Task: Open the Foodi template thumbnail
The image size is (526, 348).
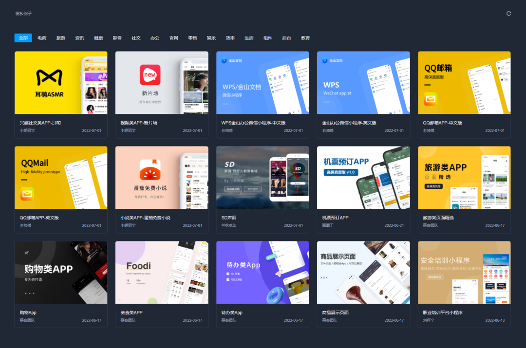Action: click(162, 272)
